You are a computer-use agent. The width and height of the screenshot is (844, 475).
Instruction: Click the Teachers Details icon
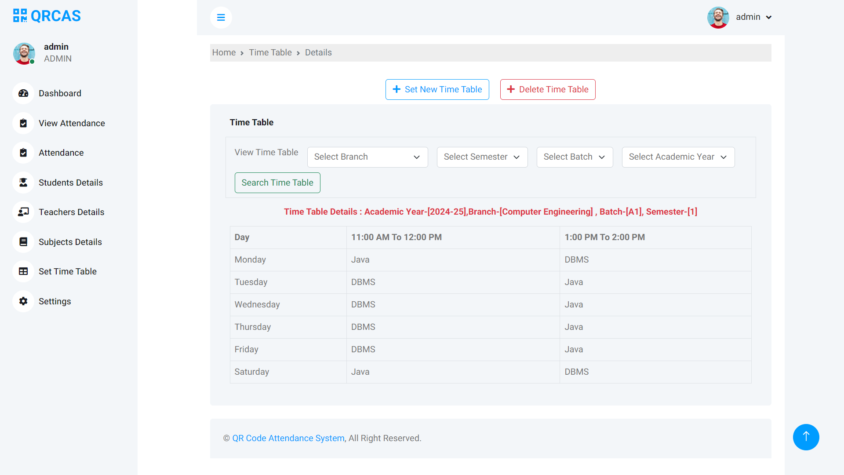tap(23, 212)
